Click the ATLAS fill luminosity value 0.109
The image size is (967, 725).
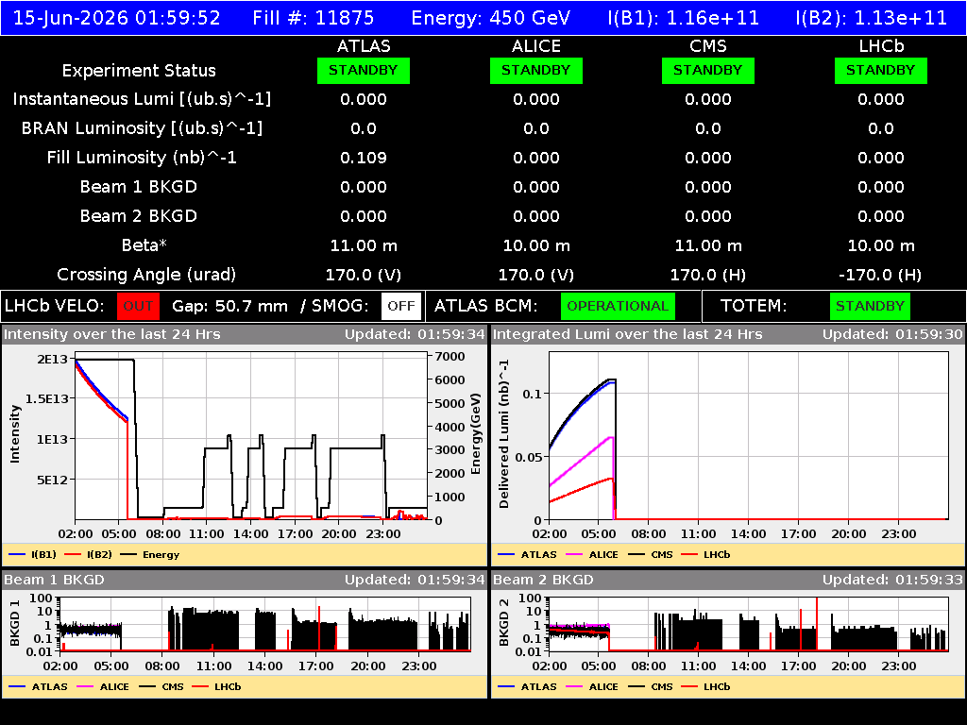coord(364,158)
